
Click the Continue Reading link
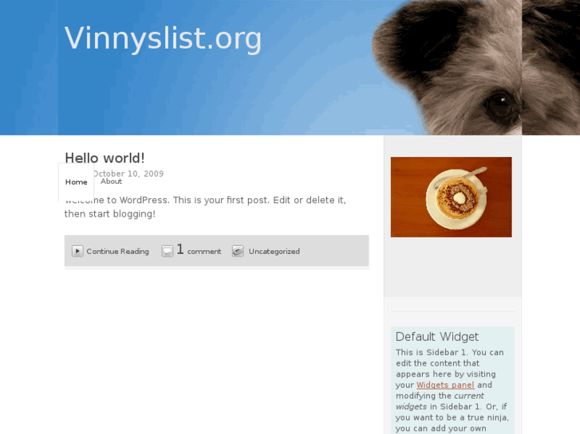tap(117, 252)
